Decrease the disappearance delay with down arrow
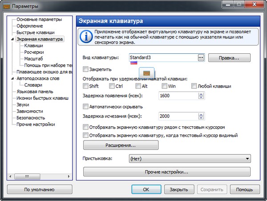The height and width of the screenshot is (201, 267). (201, 118)
